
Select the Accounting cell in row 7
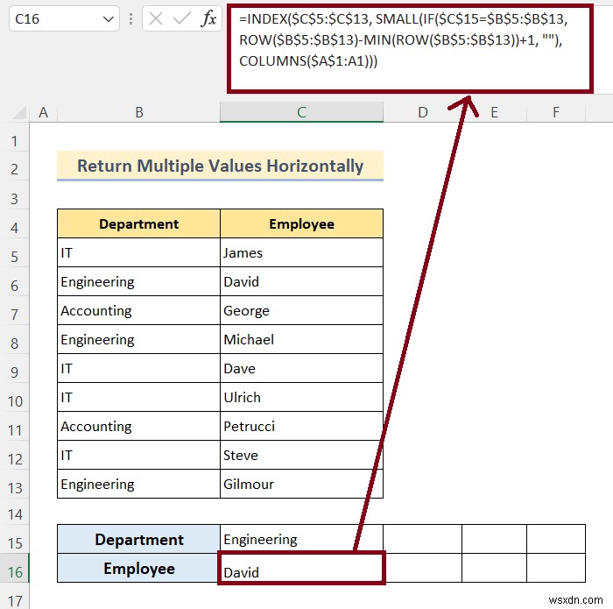(x=138, y=310)
